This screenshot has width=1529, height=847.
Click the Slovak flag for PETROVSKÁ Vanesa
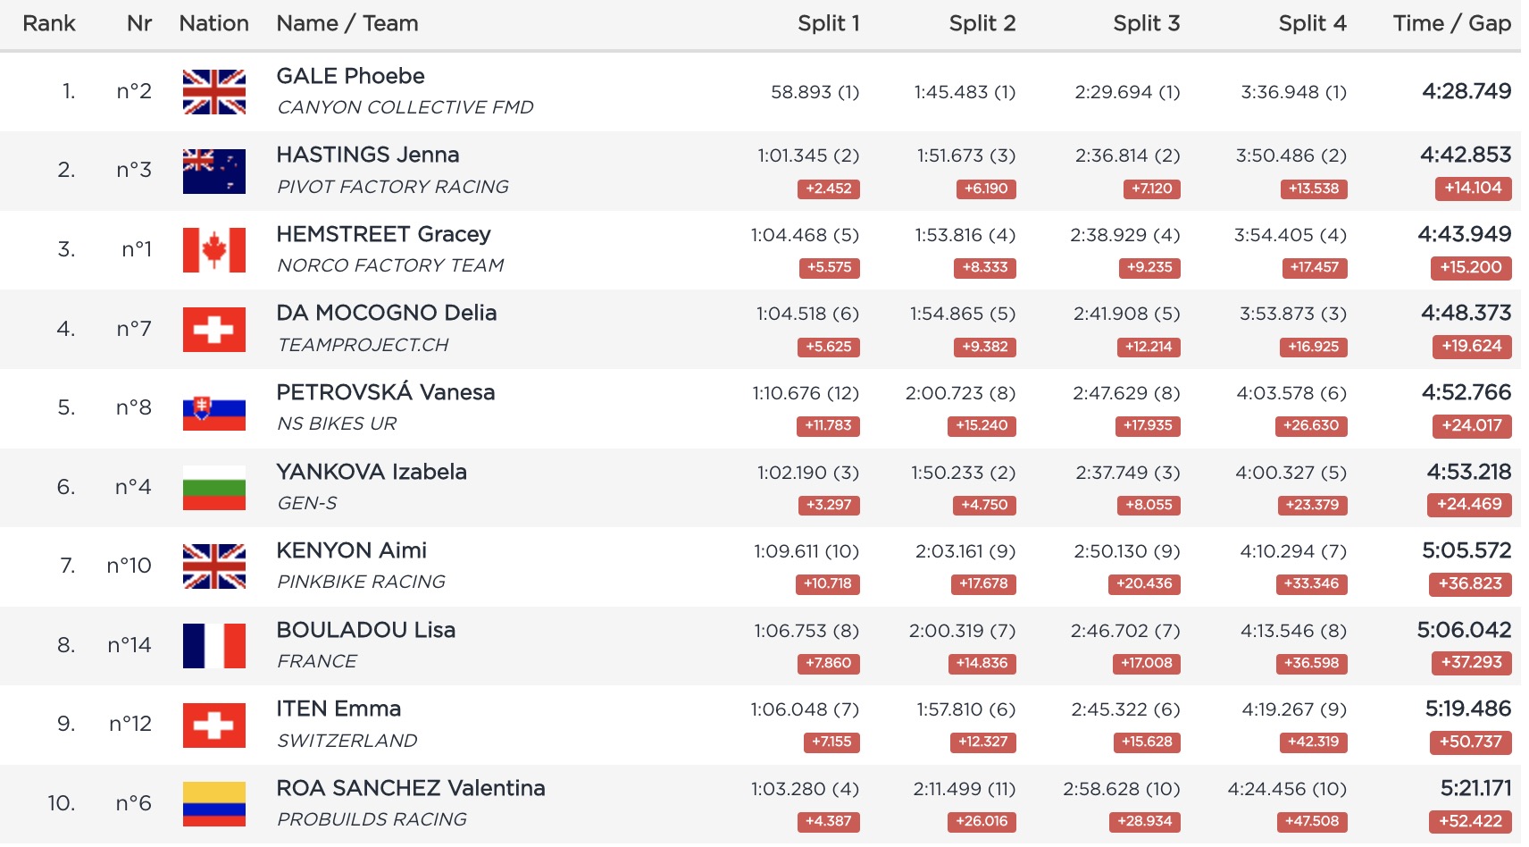[x=213, y=409]
